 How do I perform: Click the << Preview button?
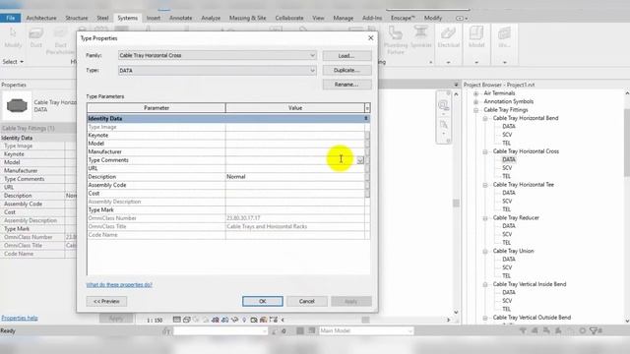click(106, 301)
